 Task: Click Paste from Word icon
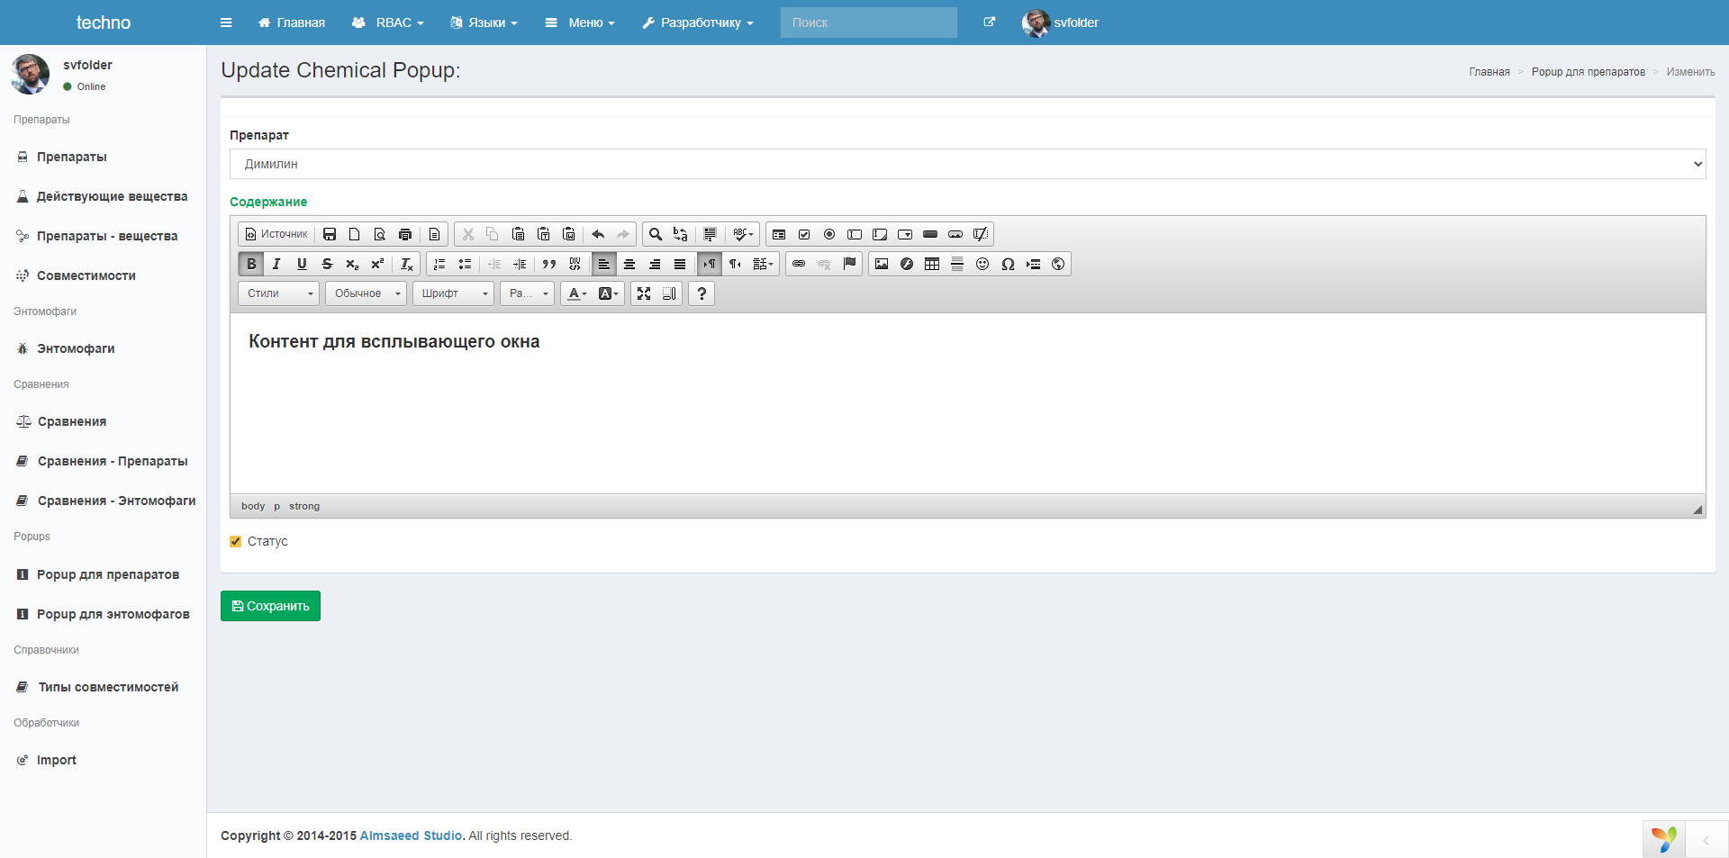[569, 234]
